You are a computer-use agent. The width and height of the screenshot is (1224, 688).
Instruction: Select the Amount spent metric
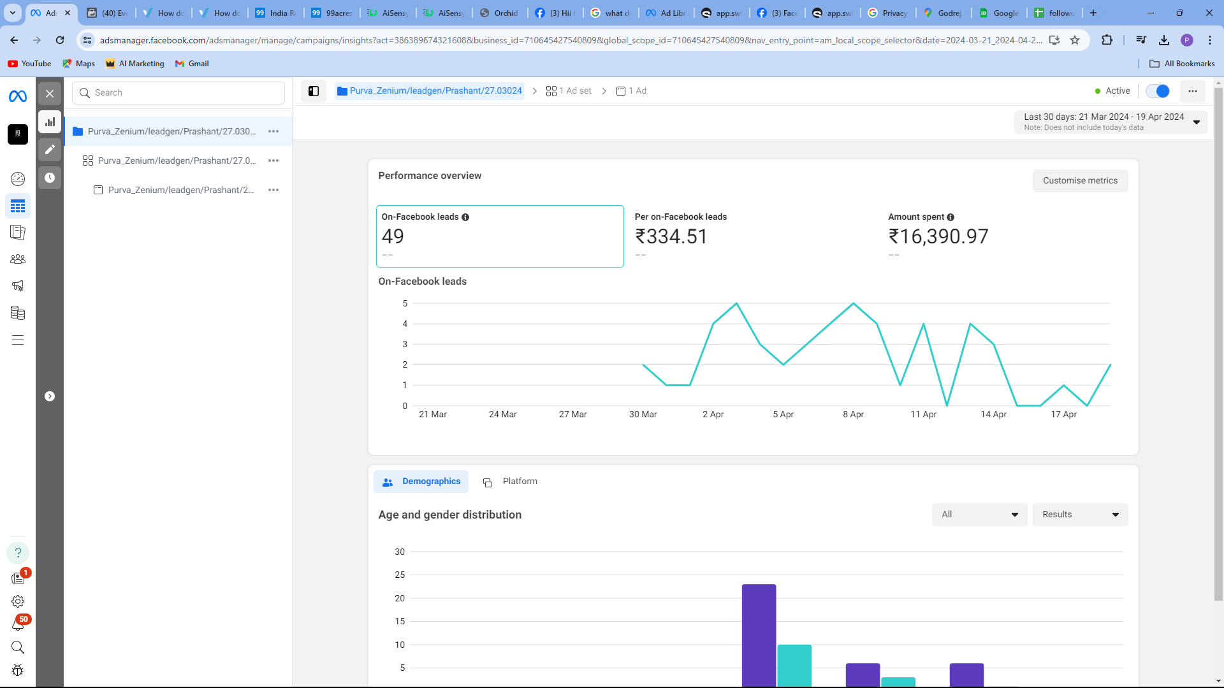point(1006,236)
